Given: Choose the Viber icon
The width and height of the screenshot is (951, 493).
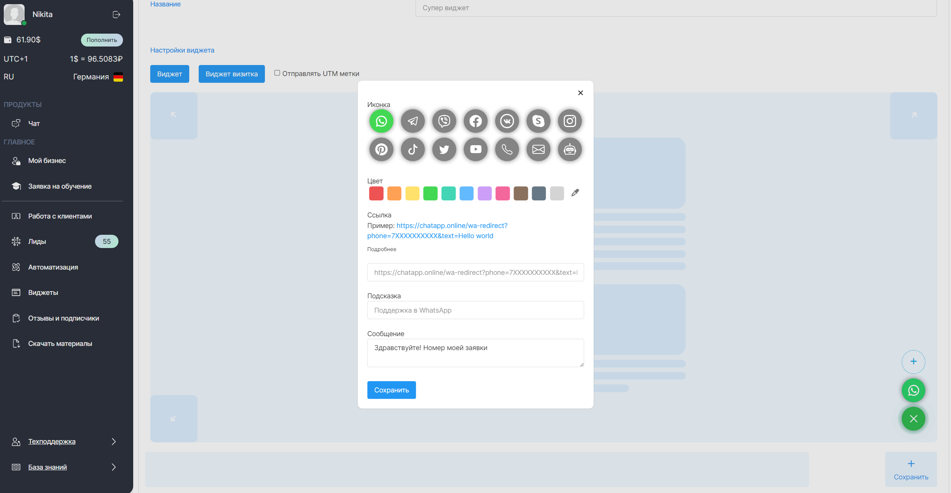Looking at the screenshot, I should point(444,121).
